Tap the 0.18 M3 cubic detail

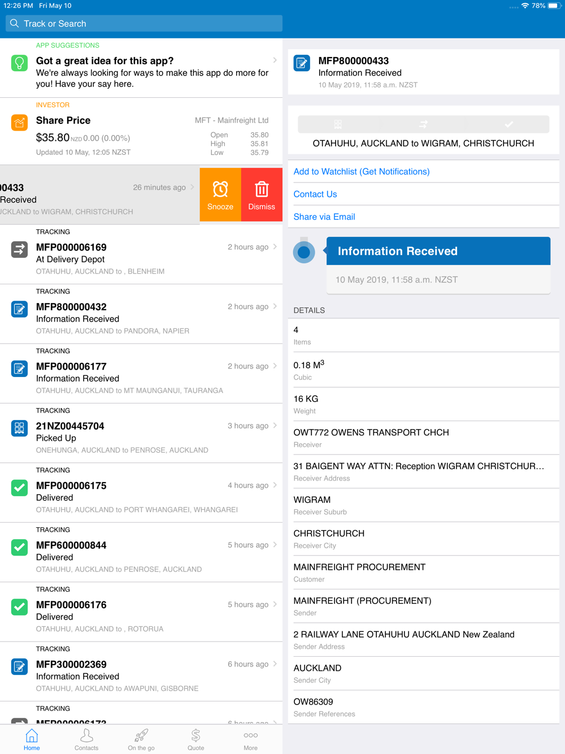click(x=424, y=370)
